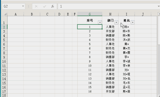Select row 12 header
160x97 pixels.
4,70
